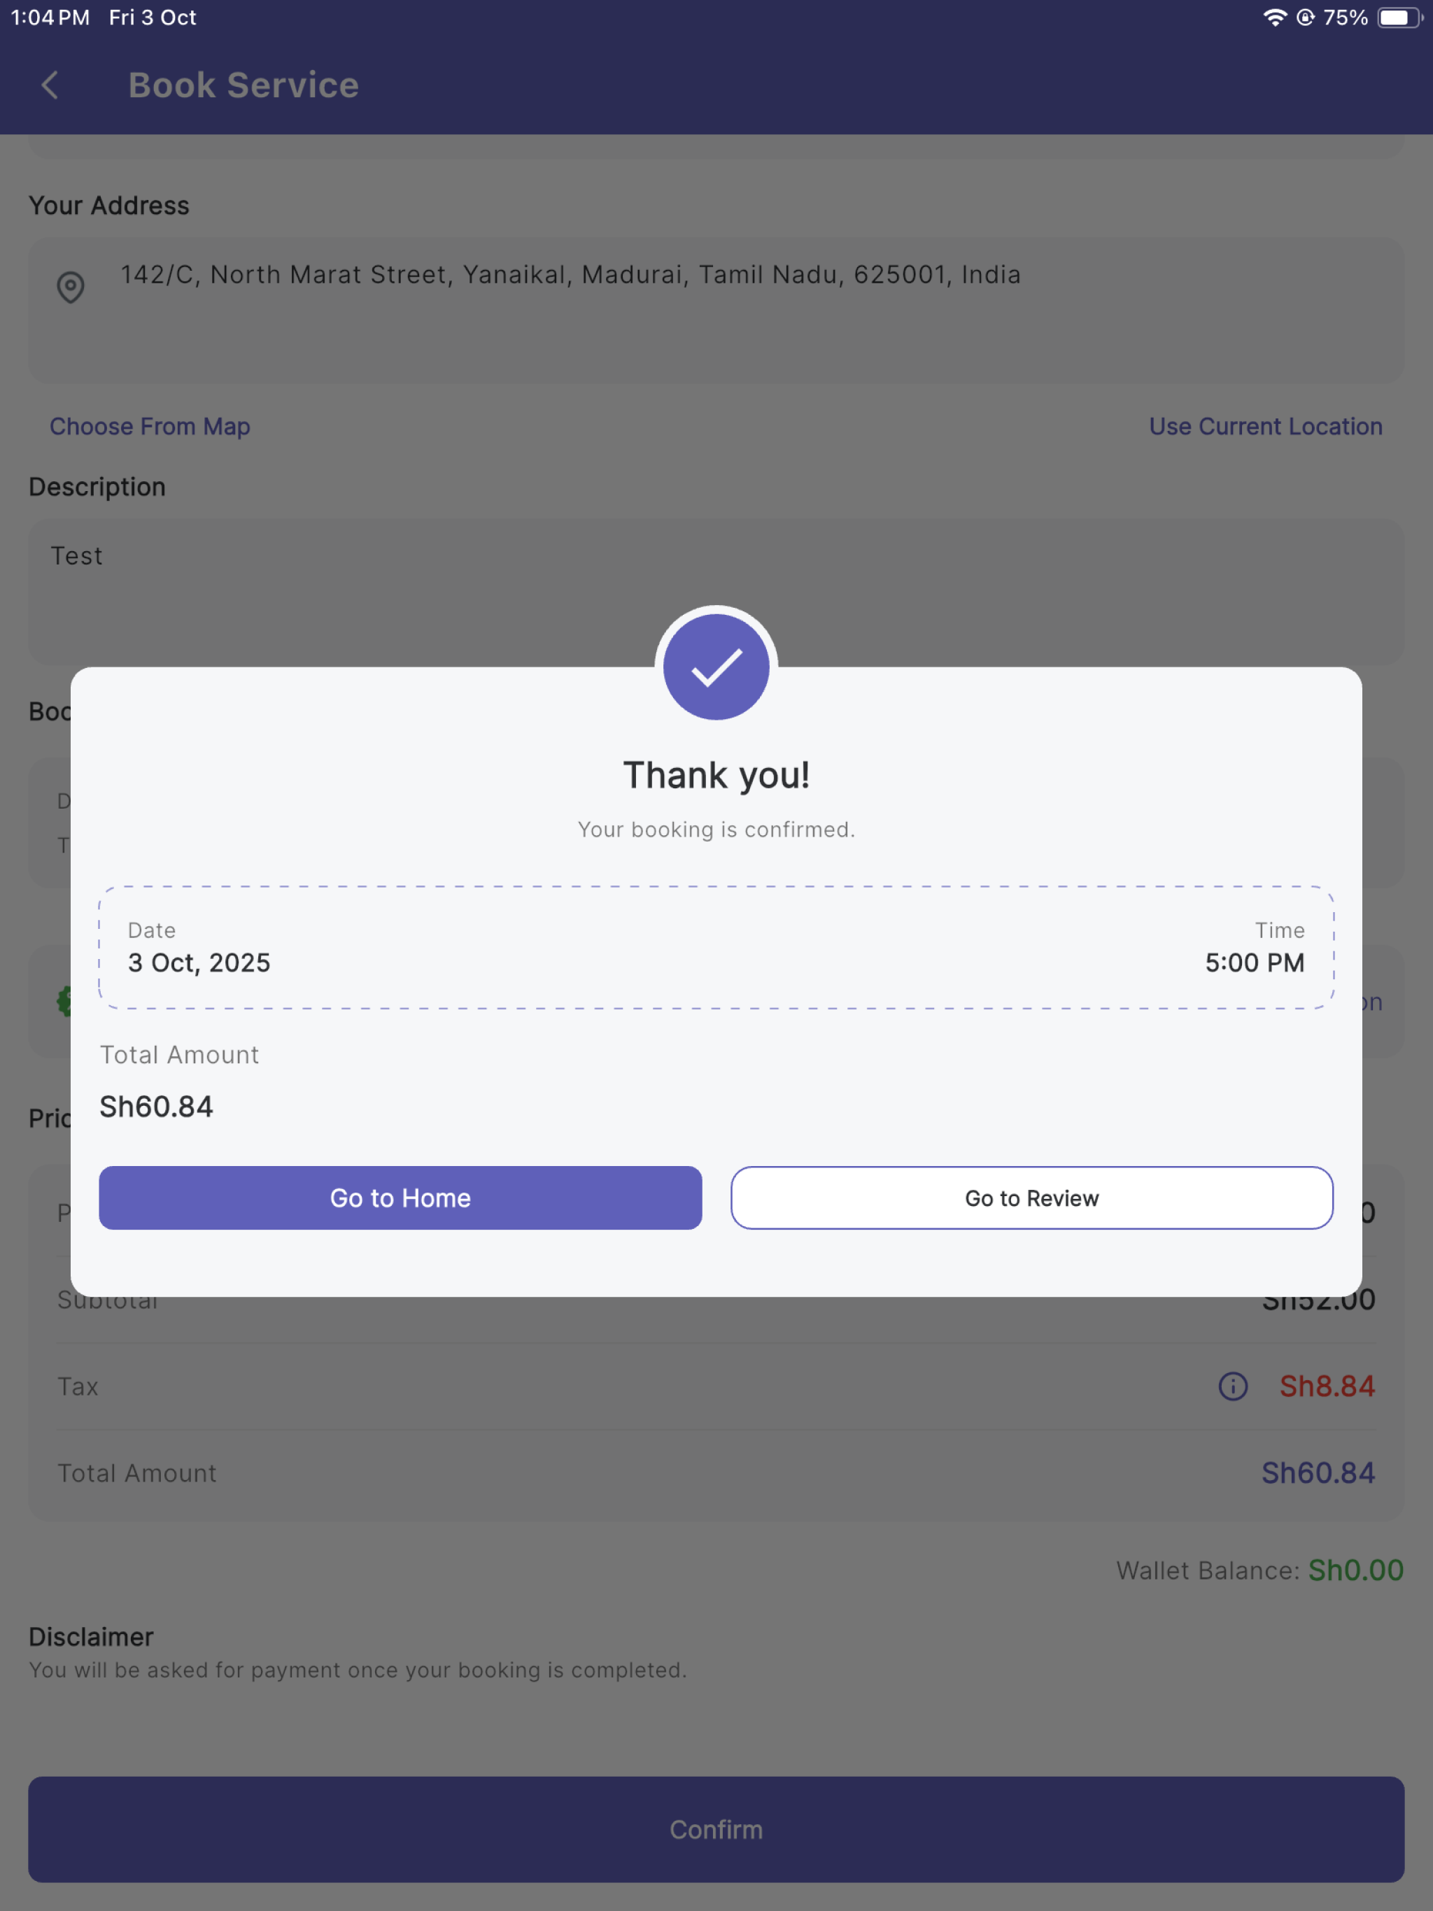Screen dimensions: 1433x1911
Task: Click the location pin icon in address field
Action: click(71, 287)
